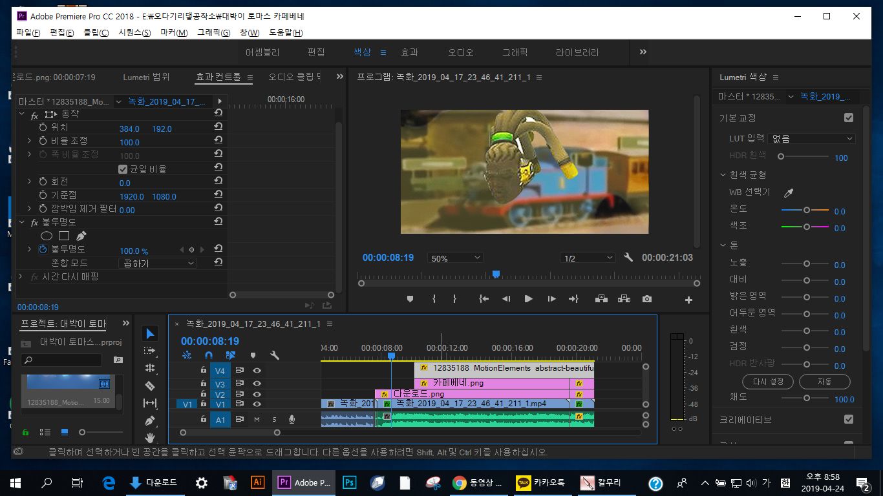Open the button editor plus icon

pyautogui.click(x=688, y=300)
